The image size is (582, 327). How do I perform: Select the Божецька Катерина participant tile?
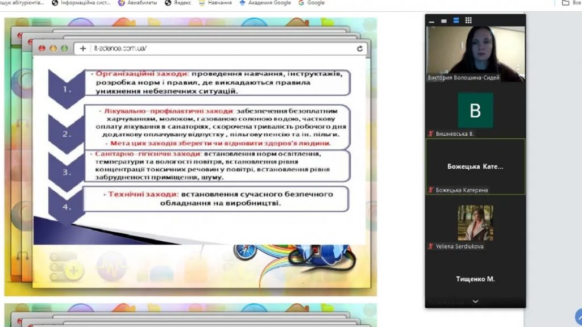[475, 166]
